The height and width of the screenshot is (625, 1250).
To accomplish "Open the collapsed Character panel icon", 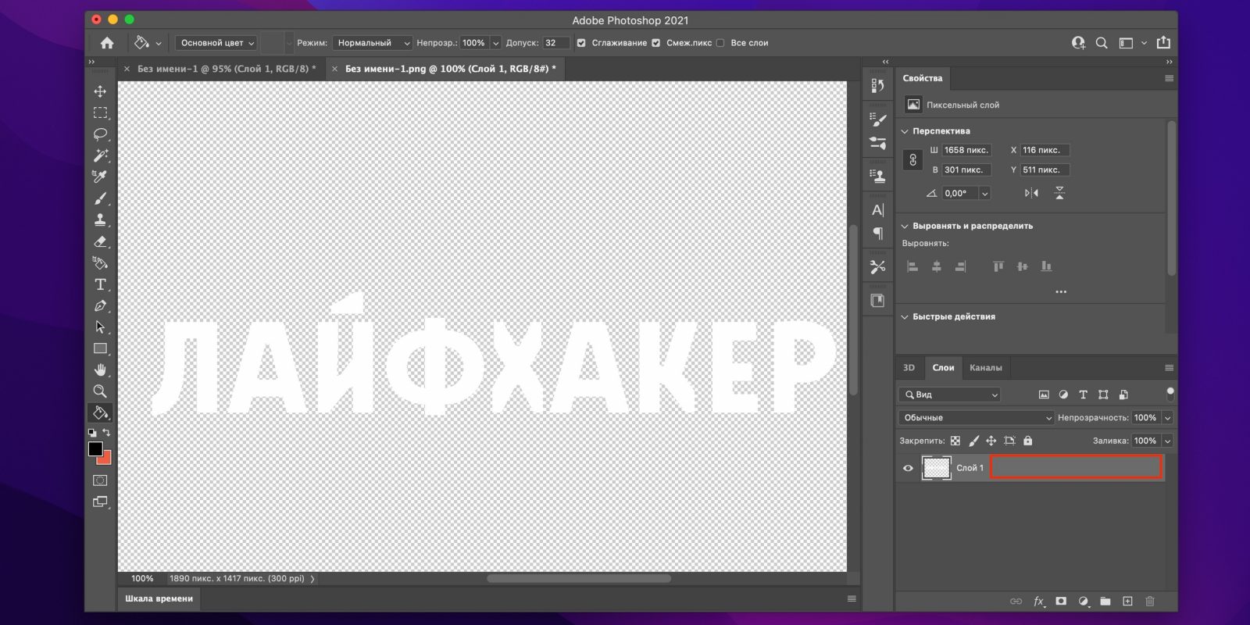I will click(x=877, y=209).
